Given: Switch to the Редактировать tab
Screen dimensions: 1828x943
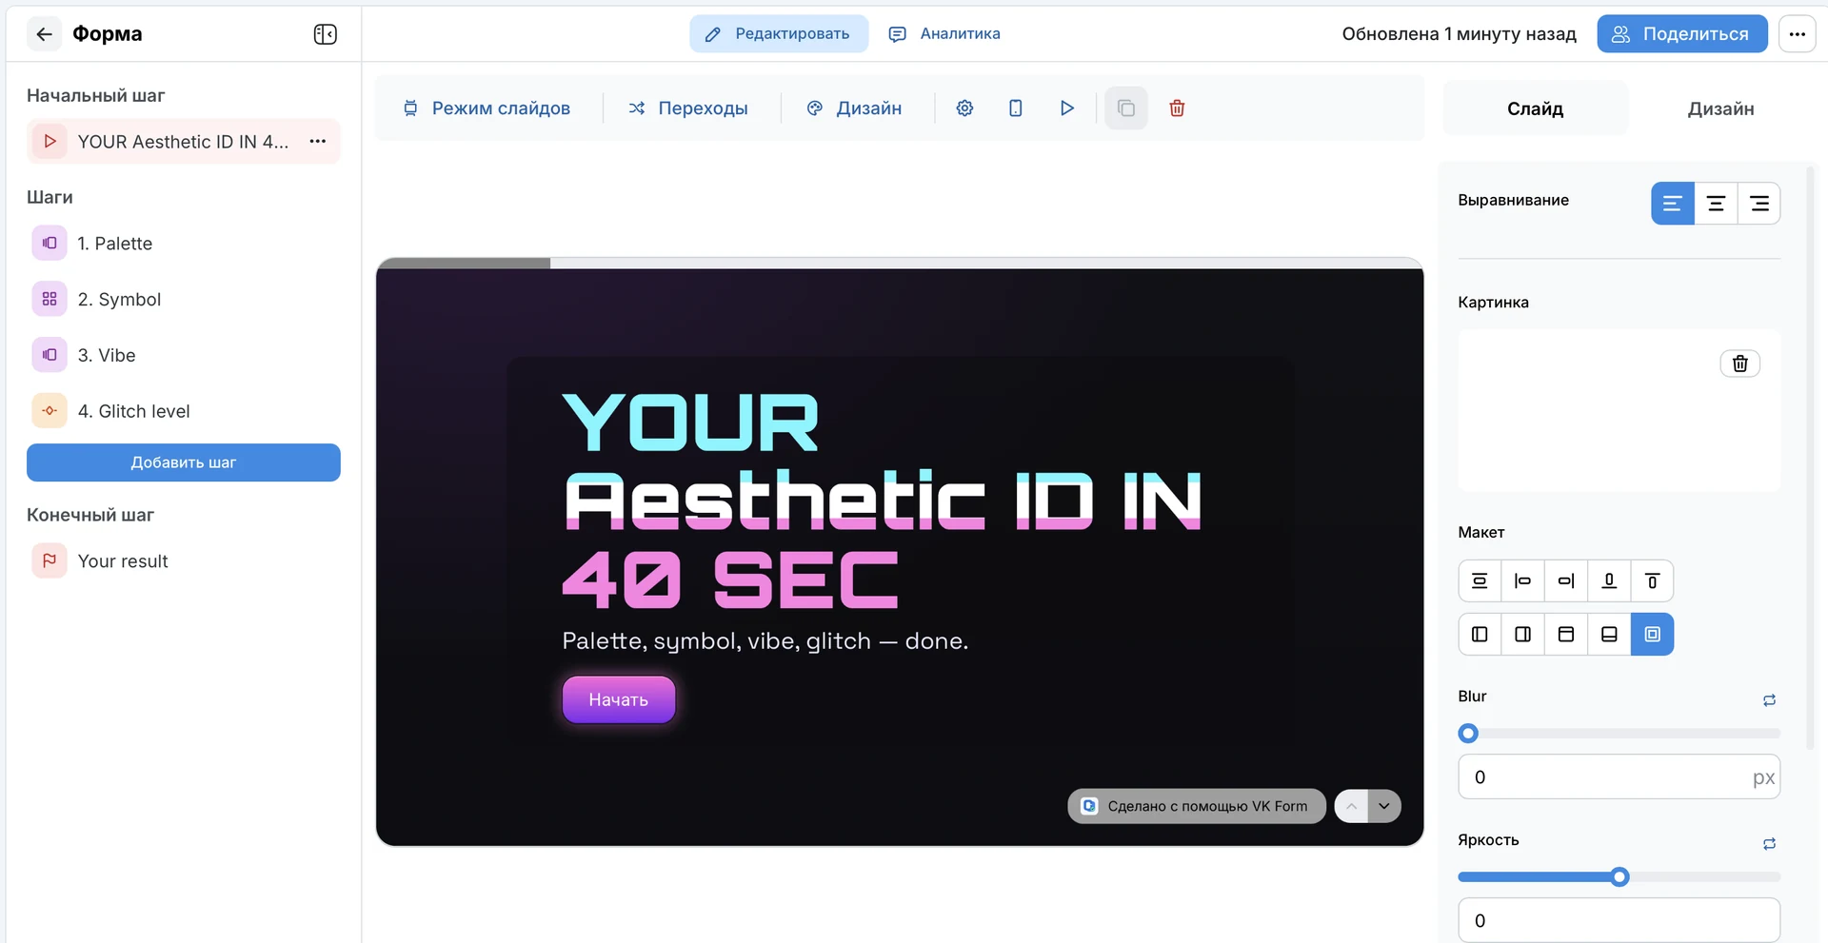Looking at the screenshot, I should [x=779, y=33].
